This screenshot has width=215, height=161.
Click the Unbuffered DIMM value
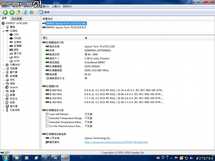95,62
